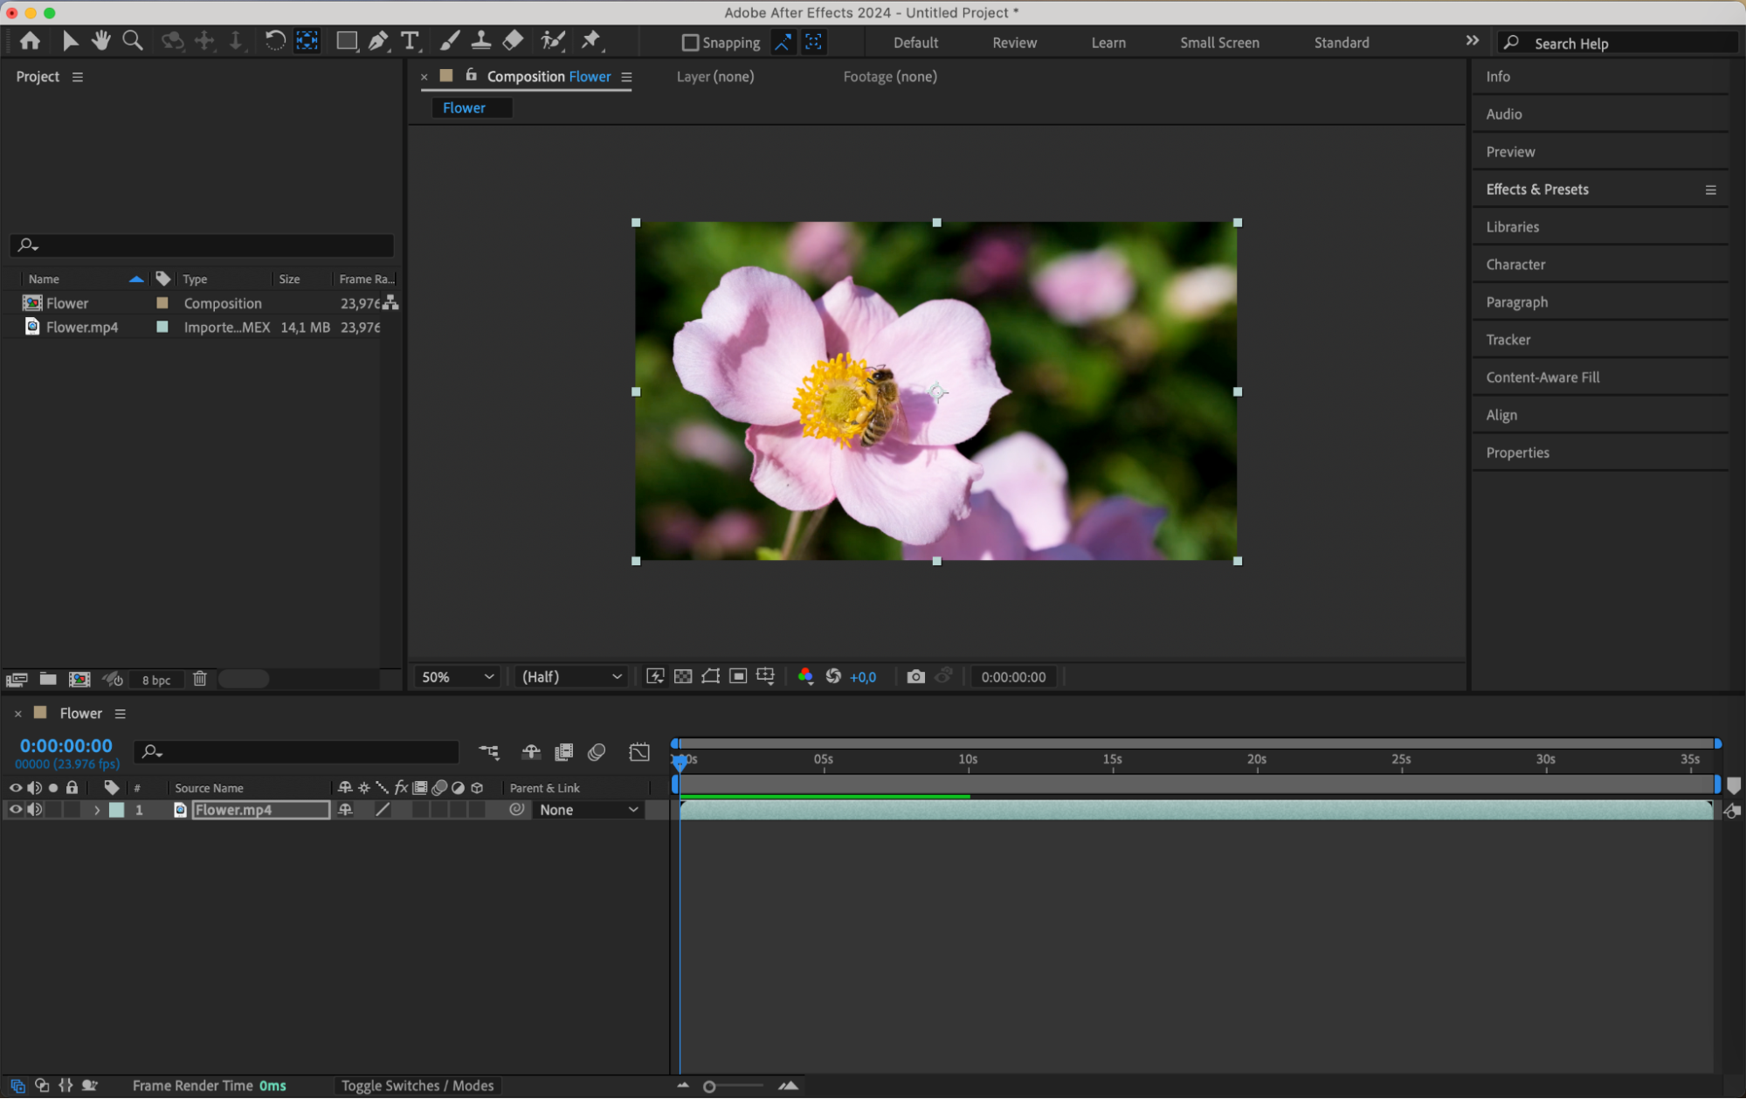Screen dimensions: 1746x1099
Task: Enable the Snapping checkbox
Action: coord(690,42)
